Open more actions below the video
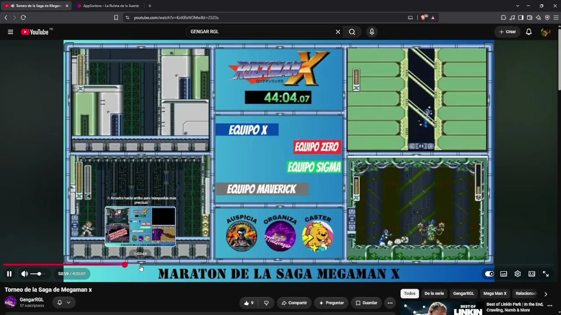Viewport: 561px width, 315px height. 390,303
